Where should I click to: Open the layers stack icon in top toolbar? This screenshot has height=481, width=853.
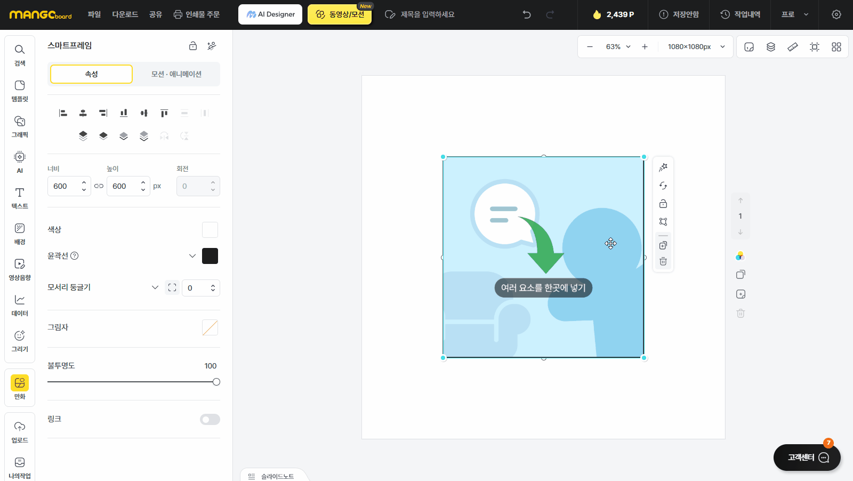[x=771, y=47]
